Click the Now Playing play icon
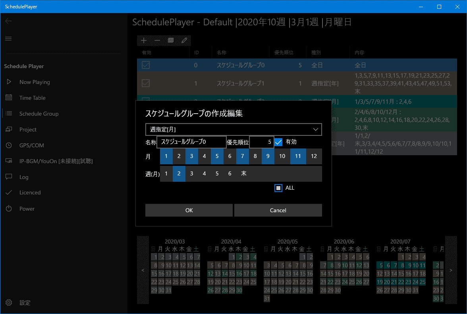 (9, 82)
